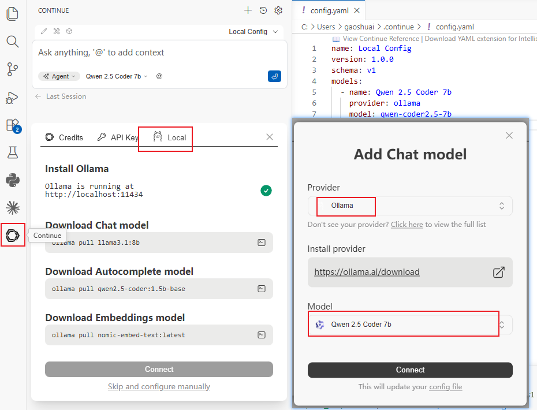
Task: Close the config.yaml editor tab
Action: 357,10
